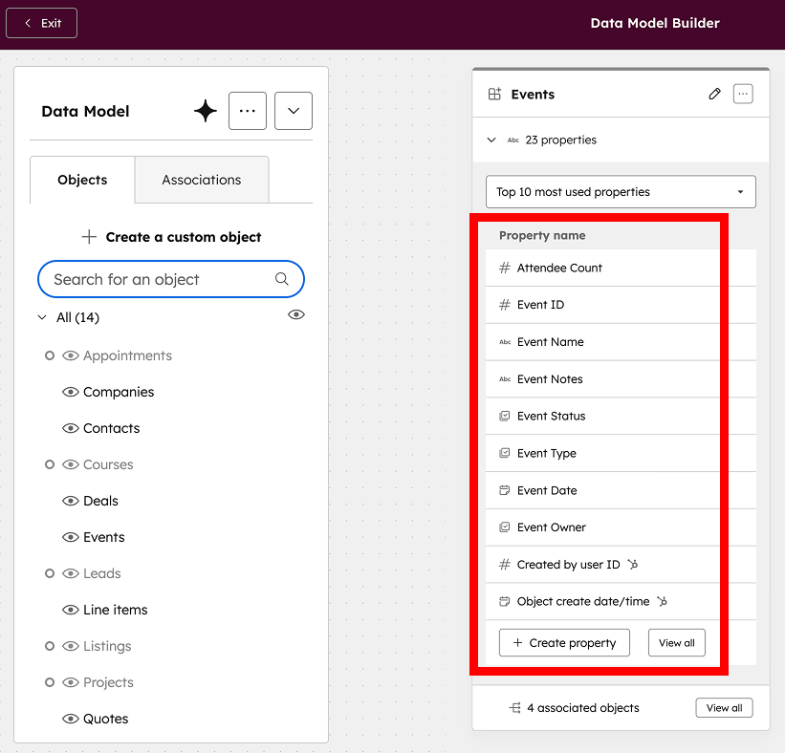This screenshot has height=753, width=785.
Task: Switch to the Associations tab
Action: 201,180
